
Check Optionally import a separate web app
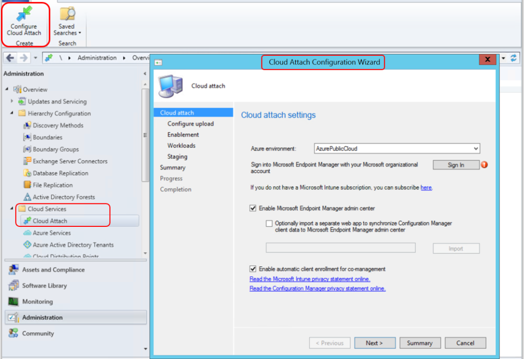tap(269, 223)
